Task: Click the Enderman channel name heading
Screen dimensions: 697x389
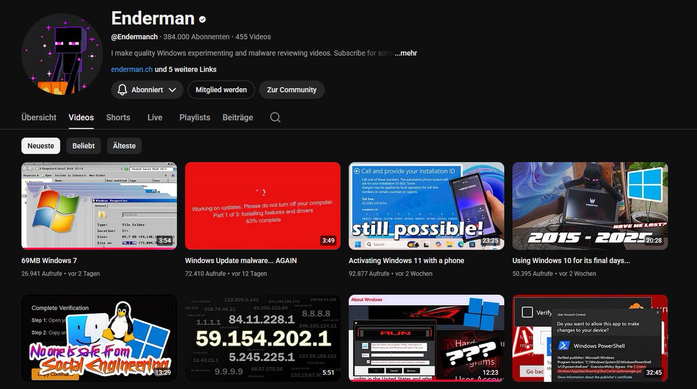Action: tap(153, 19)
